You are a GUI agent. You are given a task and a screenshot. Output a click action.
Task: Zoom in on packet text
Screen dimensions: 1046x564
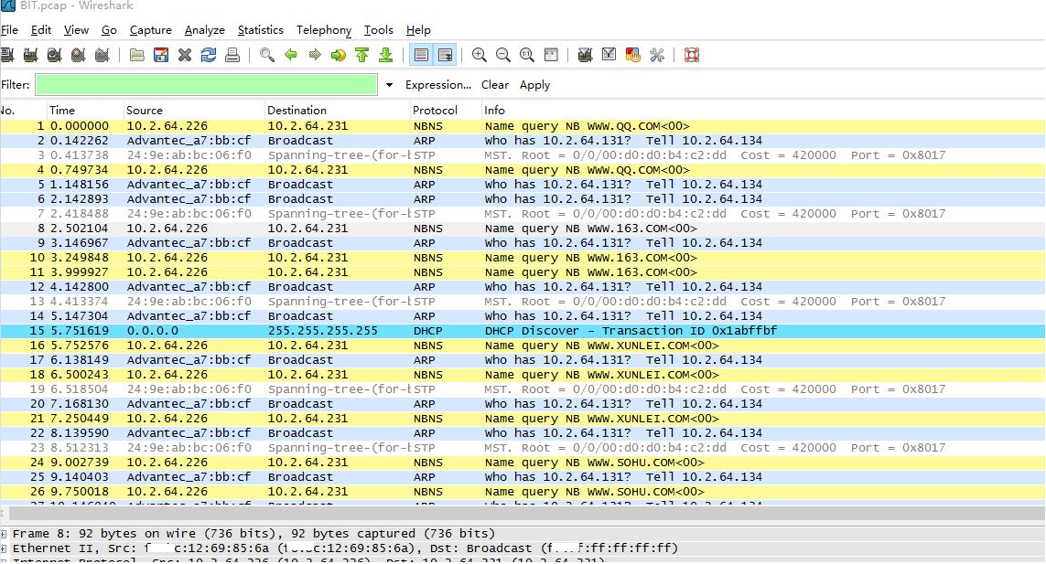[480, 55]
